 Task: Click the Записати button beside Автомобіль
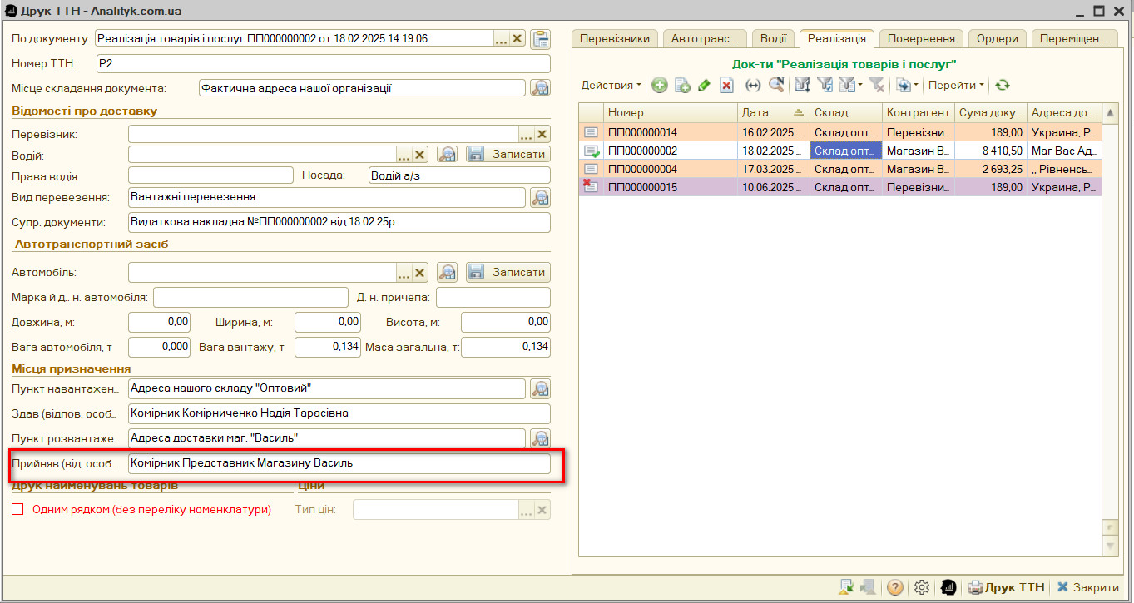click(508, 272)
